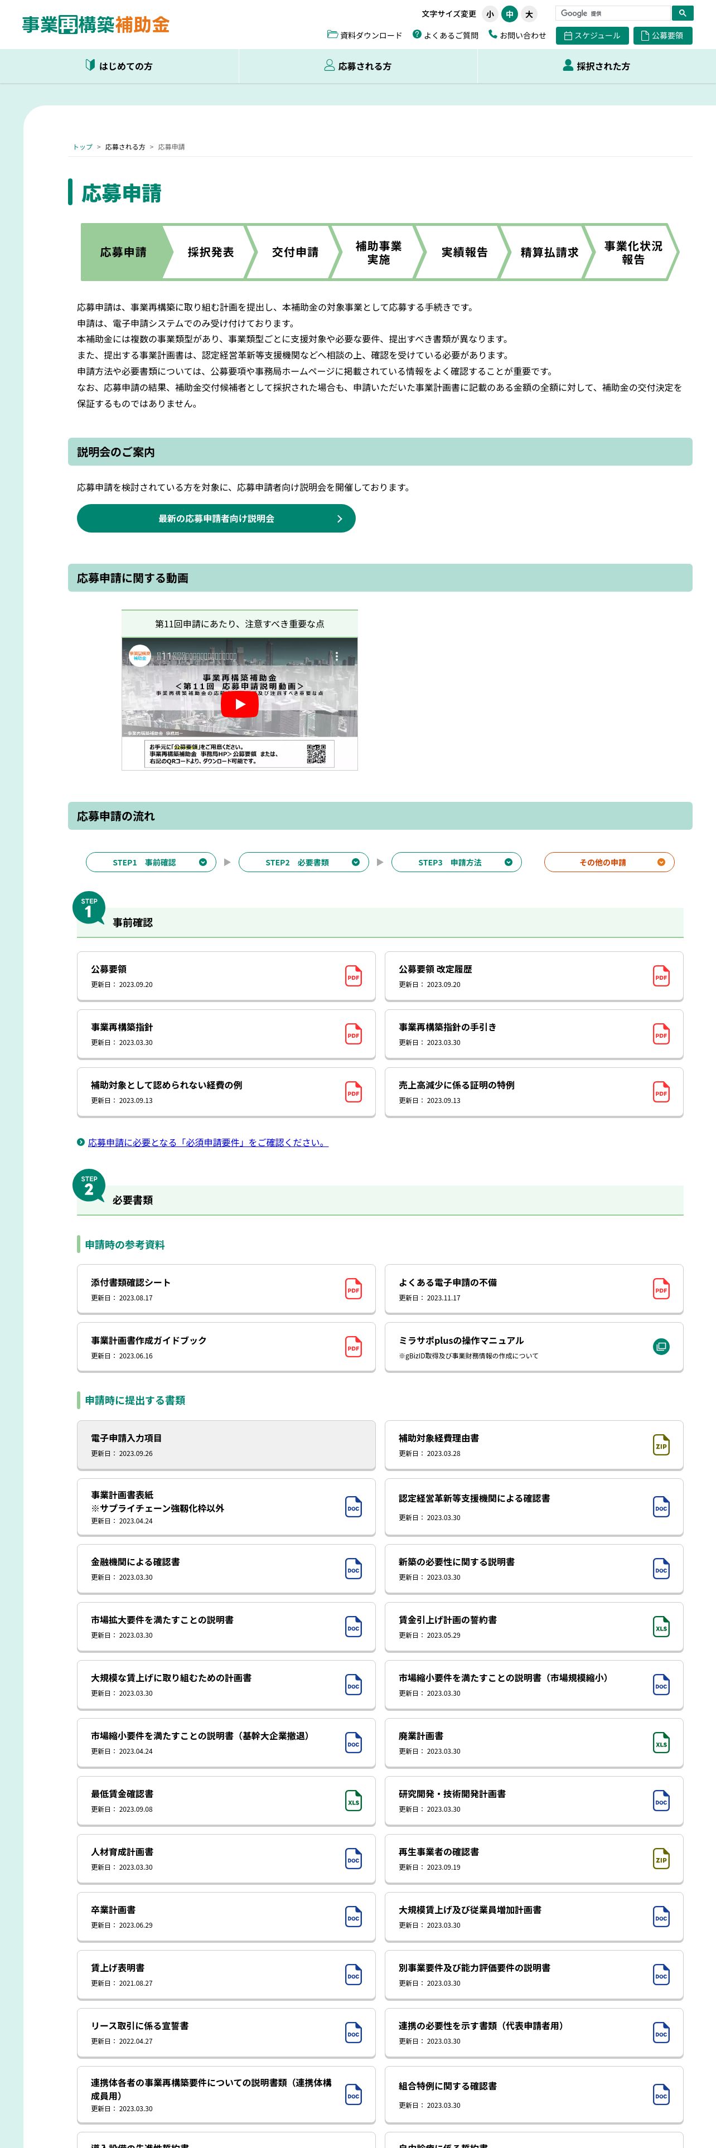Set the font size to large (大)
Screen dimensions: 716x2148
tap(529, 14)
